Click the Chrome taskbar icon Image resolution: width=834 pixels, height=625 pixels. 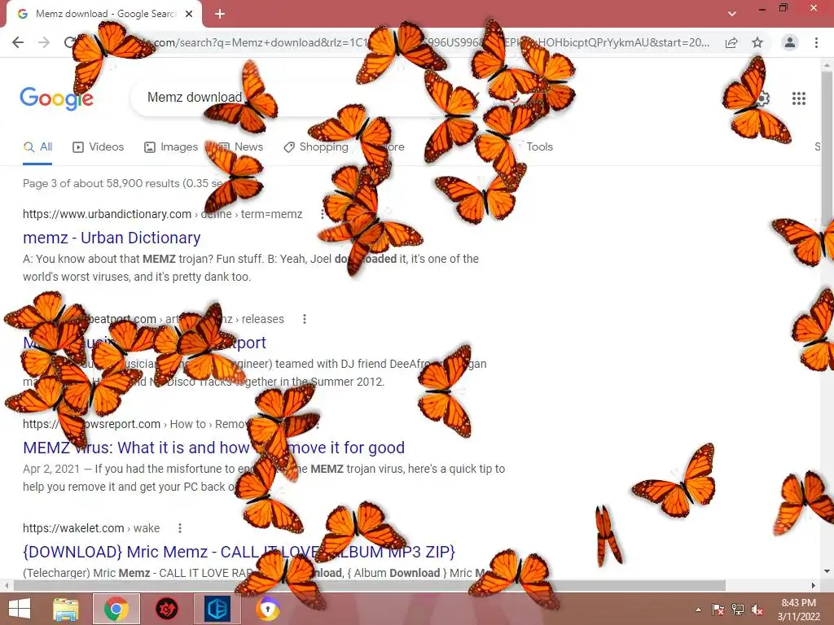(x=116, y=609)
